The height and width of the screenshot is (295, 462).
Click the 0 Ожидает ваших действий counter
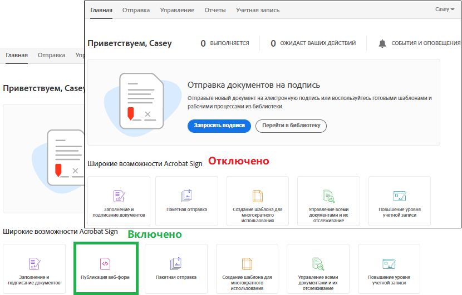313,43
